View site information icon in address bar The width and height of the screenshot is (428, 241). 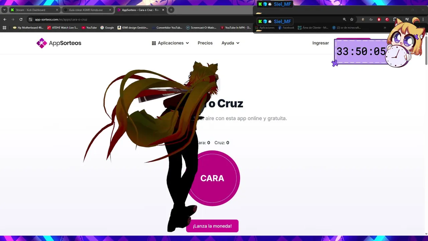click(30, 19)
